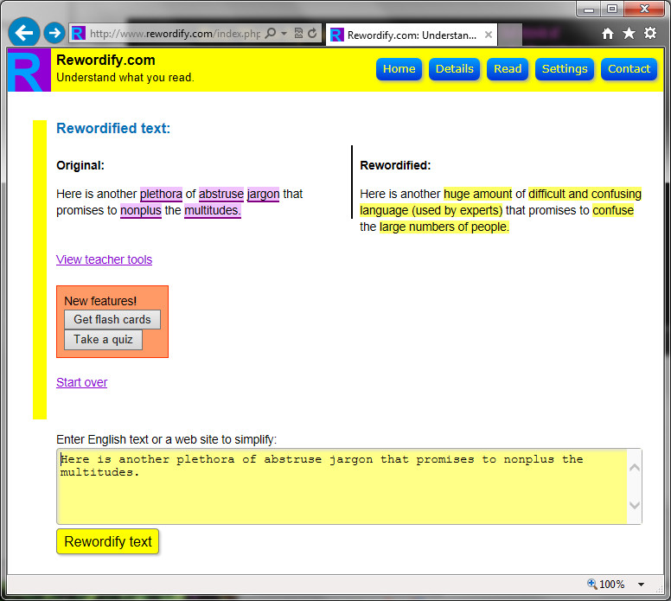Open the Favorites star icon
Screen dimensions: 671x601
pos(629,33)
